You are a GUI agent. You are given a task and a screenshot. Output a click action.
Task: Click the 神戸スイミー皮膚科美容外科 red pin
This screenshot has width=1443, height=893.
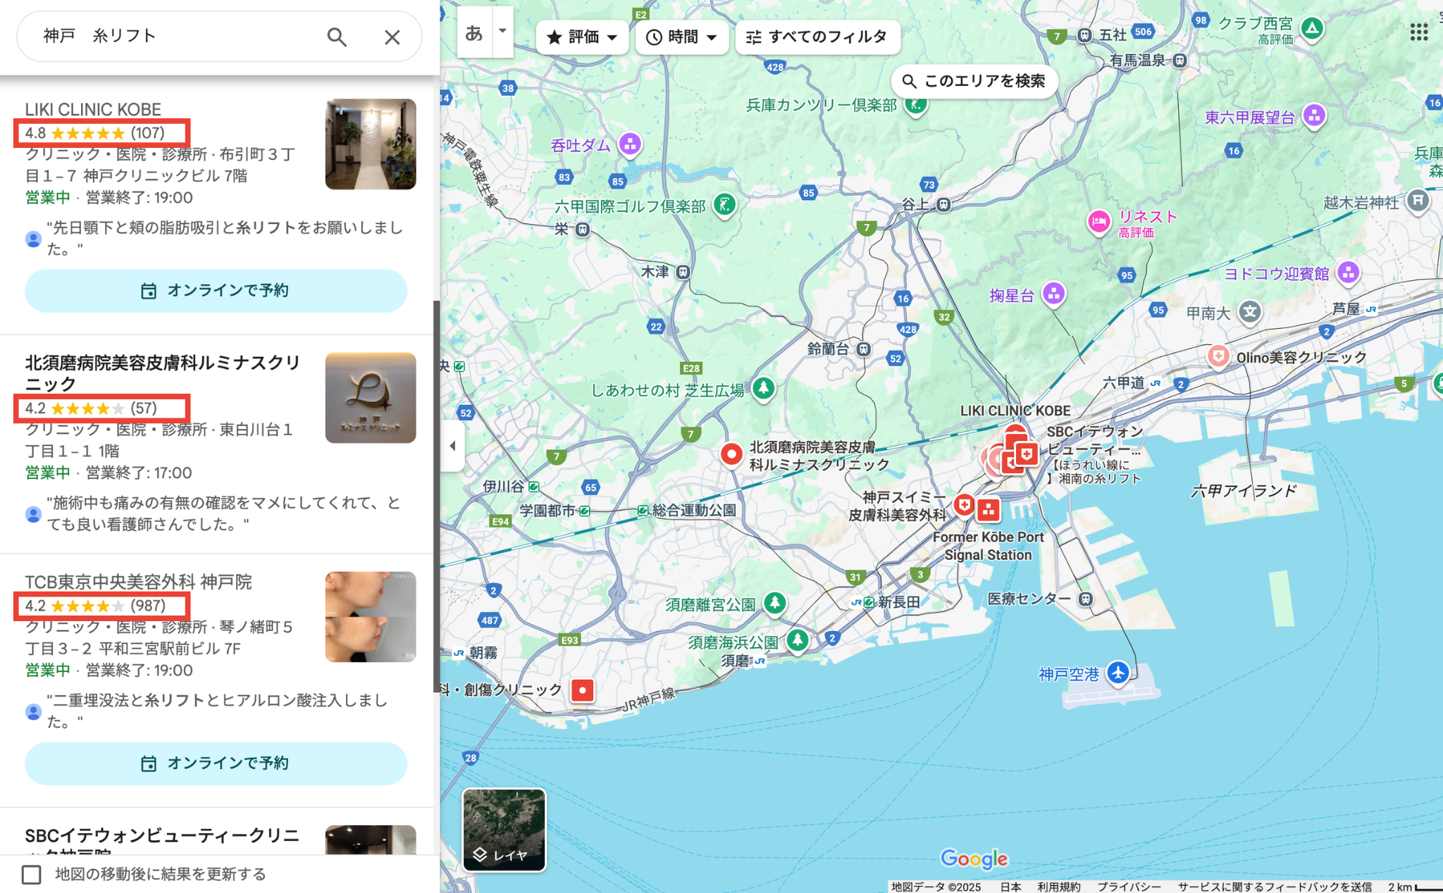click(964, 505)
